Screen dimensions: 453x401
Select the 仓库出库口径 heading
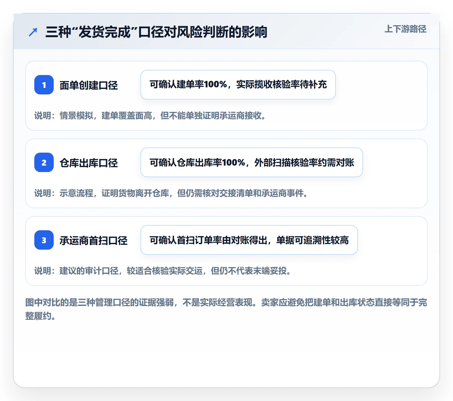coord(89,163)
